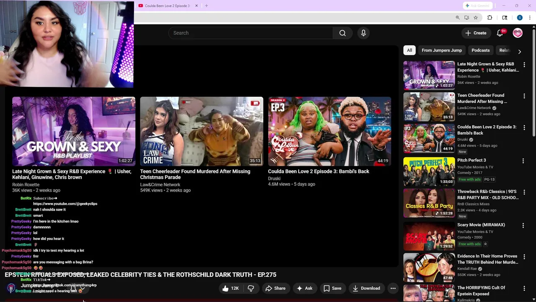Open Coulda Been Love EP.3 end-screen thumbnail

[x=330, y=131]
